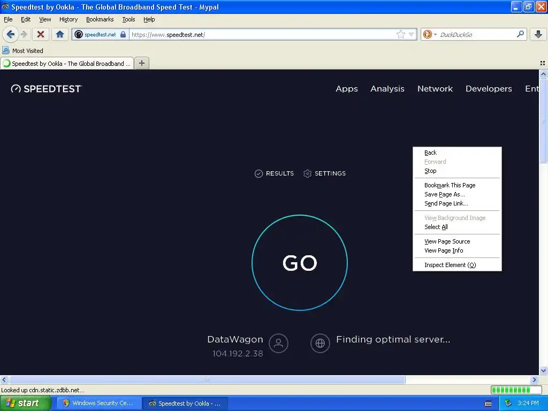Screen dimensions: 548x411
Task: Click the globe server icon
Action: (320, 343)
